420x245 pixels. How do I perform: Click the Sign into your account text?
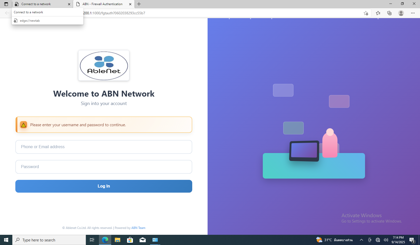104,103
